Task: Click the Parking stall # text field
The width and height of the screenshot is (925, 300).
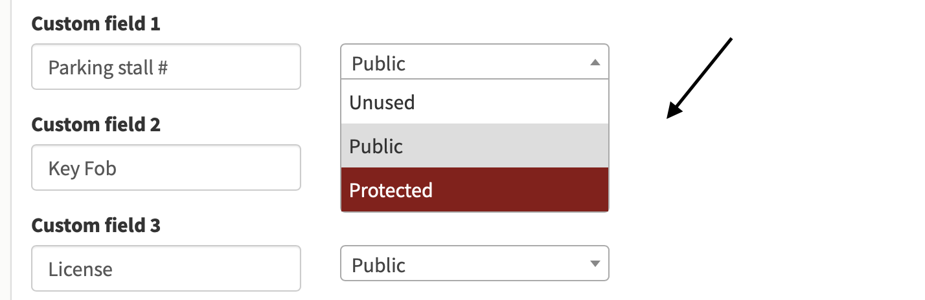Action: point(166,67)
